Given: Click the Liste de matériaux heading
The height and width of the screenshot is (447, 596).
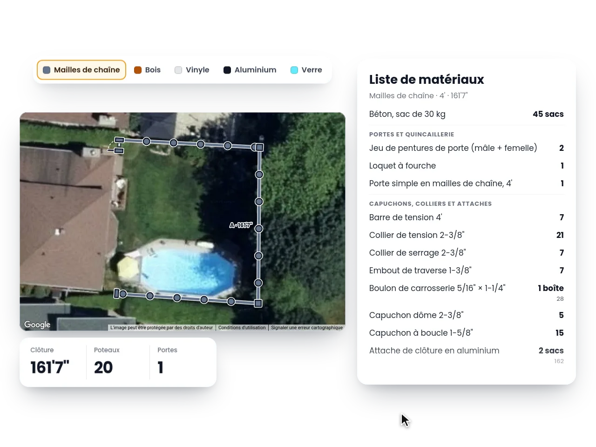Looking at the screenshot, I should pyautogui.click(x=427, y=80).
